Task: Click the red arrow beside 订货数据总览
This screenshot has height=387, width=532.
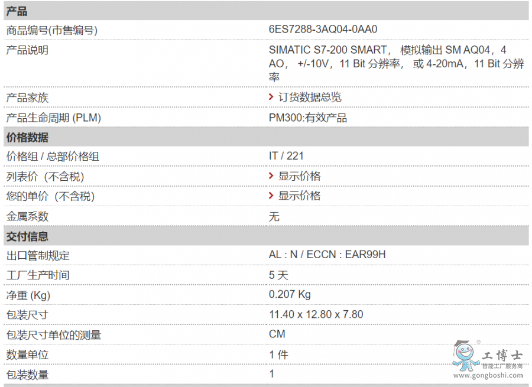Action: coord(271,97)
